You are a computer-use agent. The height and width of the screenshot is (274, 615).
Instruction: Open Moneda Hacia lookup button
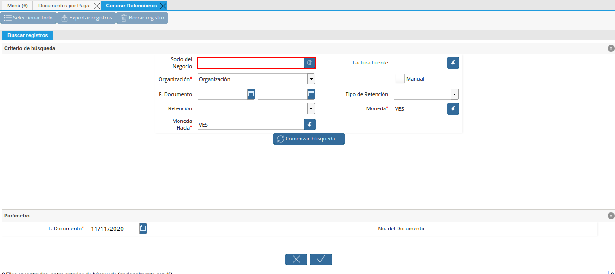(x=310, y=124)
